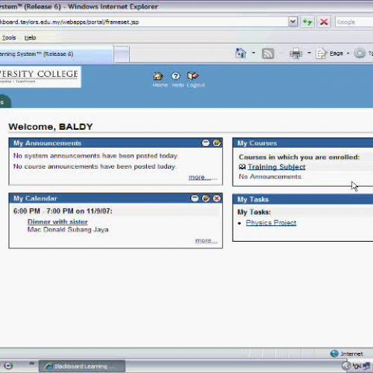This screenshot has width=373, height=373.
Task: Edit the My Announcements module settings
Action: tap(216, 143)
